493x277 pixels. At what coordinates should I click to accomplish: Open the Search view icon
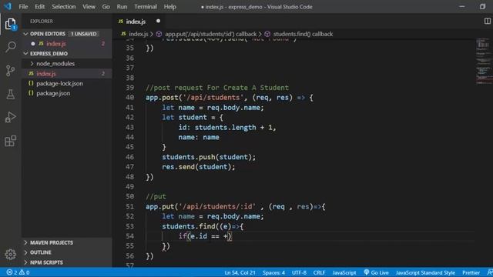10,47
